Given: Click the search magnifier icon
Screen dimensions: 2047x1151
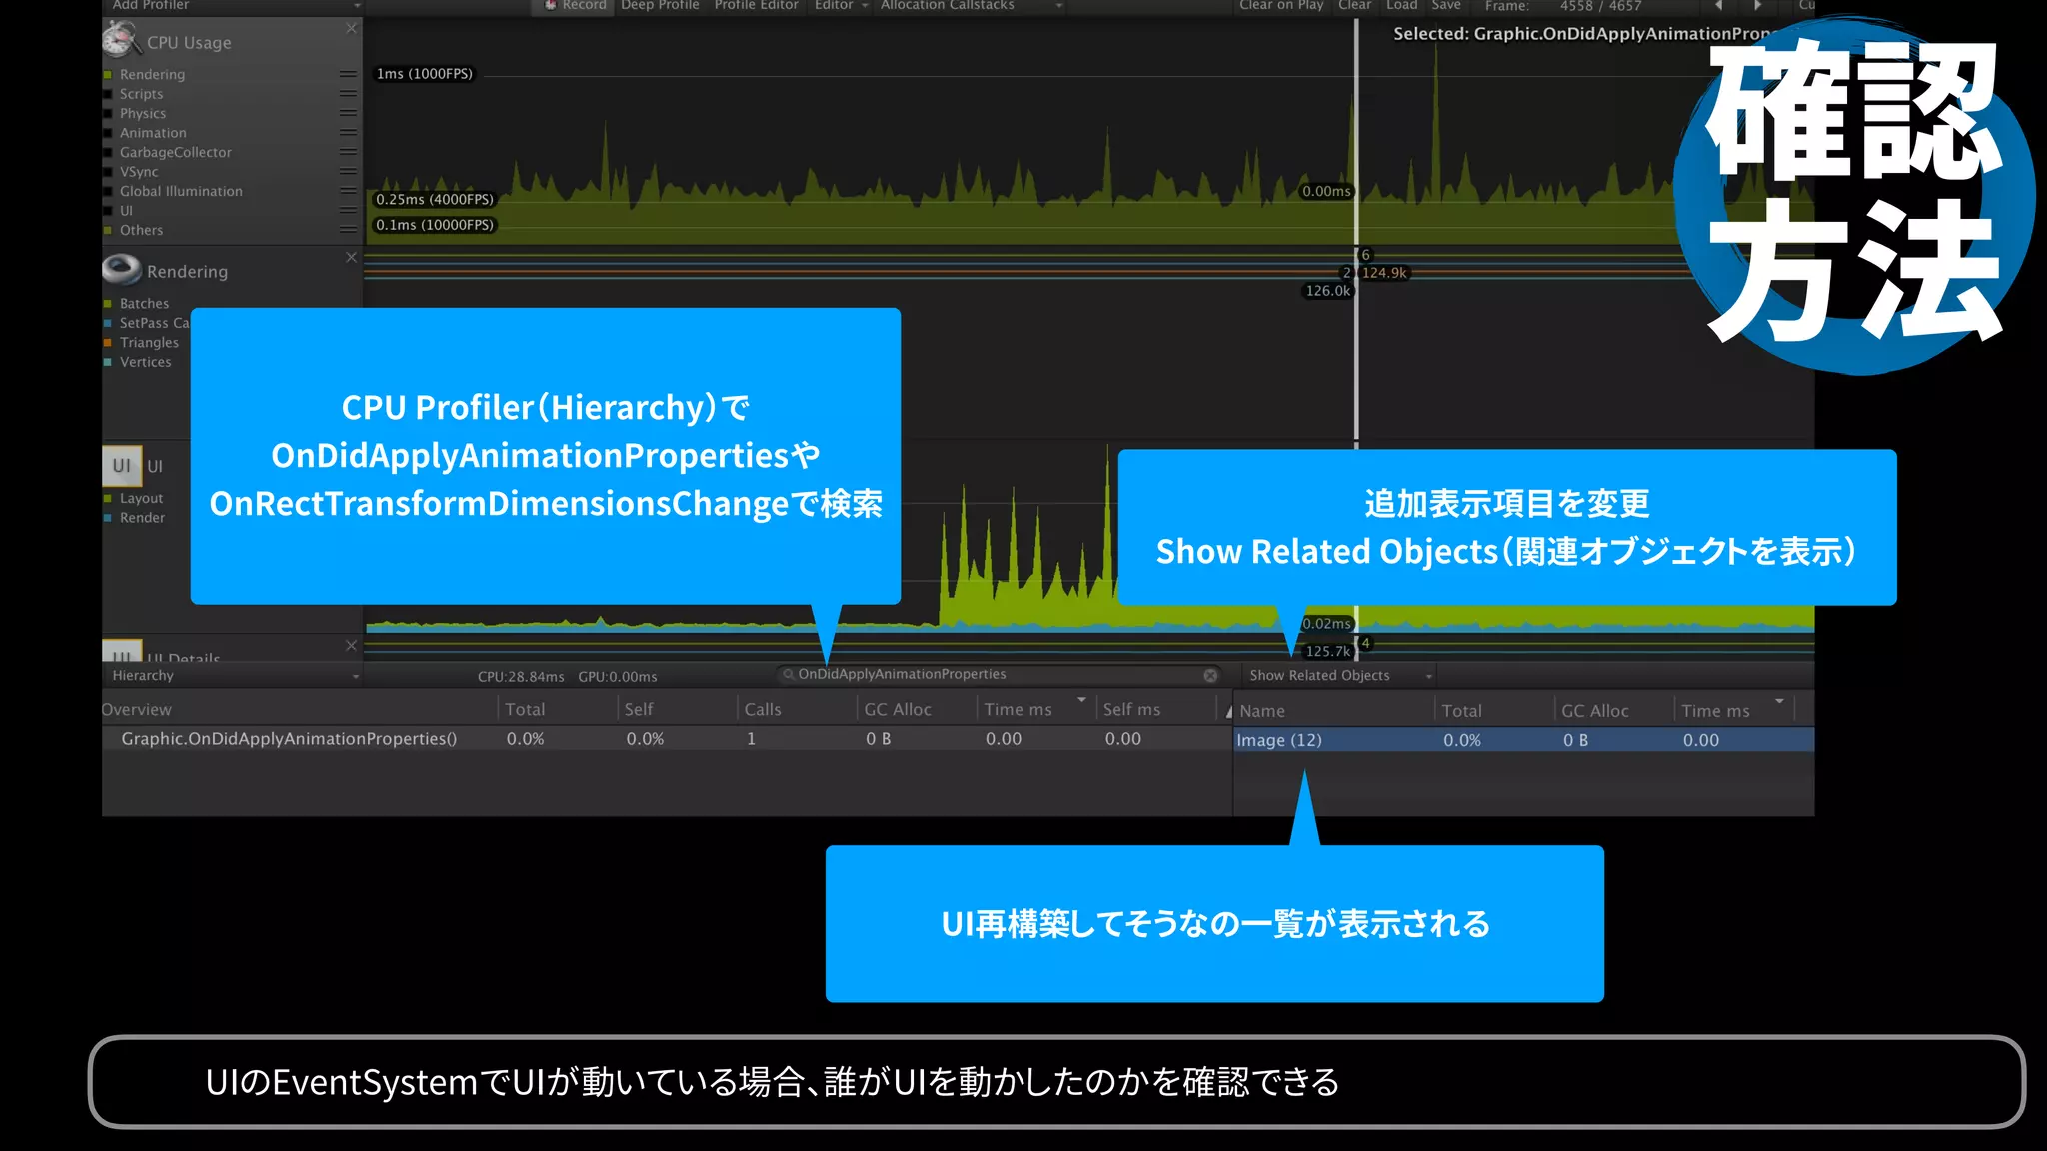Looking at the screenshot, I should tap(788, 675).
